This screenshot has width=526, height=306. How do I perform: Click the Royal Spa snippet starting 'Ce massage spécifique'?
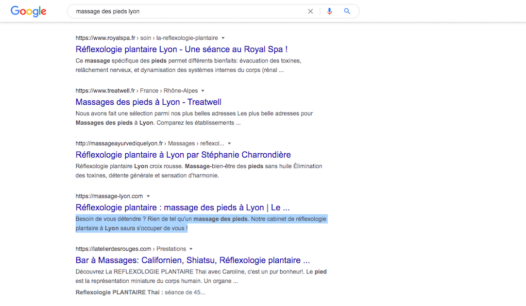[188, 65]
